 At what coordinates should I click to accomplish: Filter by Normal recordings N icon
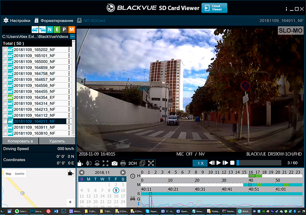(x=50, y=30)
